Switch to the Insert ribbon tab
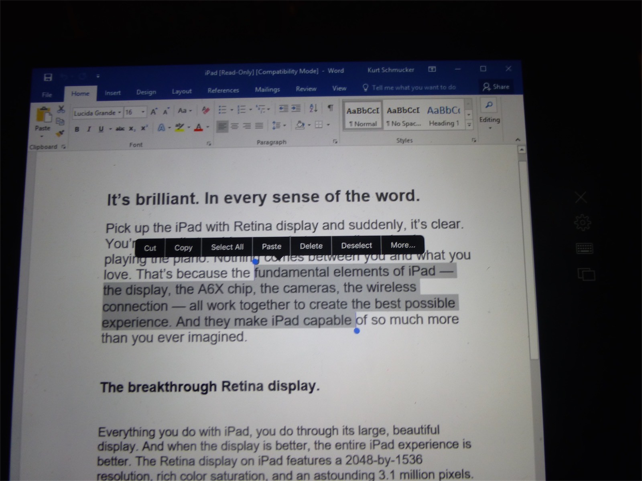642x481 pixels. click(112, 93)
